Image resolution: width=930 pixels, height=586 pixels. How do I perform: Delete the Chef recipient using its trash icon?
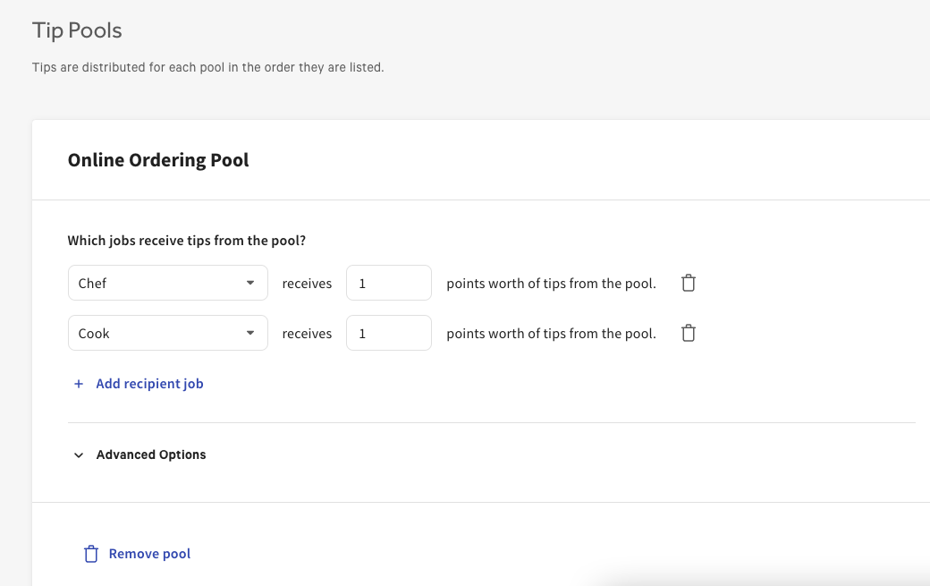pyautogui.click(x=688, y=282)
